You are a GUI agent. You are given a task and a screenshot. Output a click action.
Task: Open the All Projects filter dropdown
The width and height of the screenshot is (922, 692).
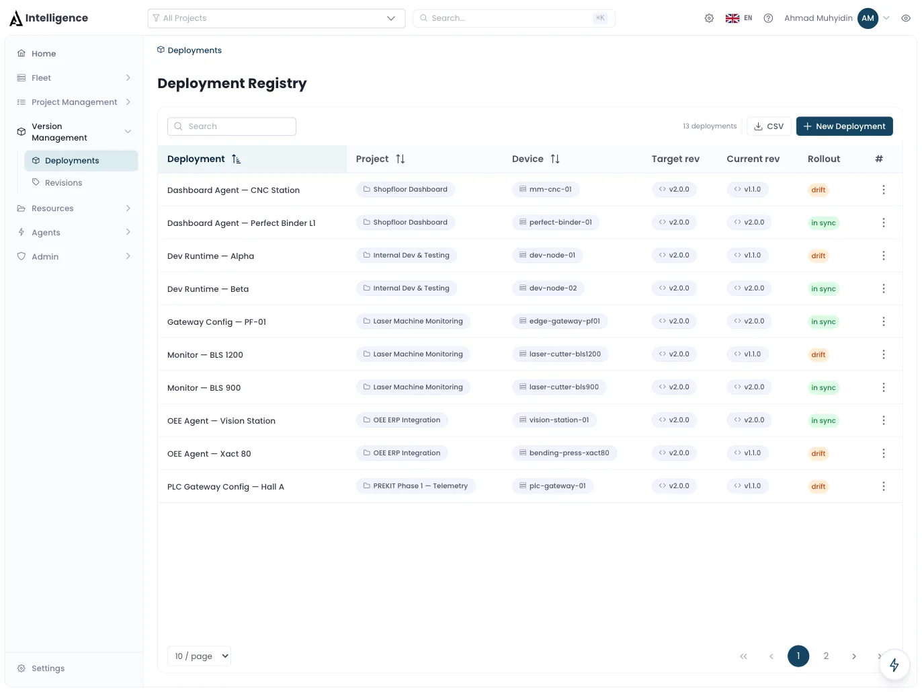[x=276, y=18]
